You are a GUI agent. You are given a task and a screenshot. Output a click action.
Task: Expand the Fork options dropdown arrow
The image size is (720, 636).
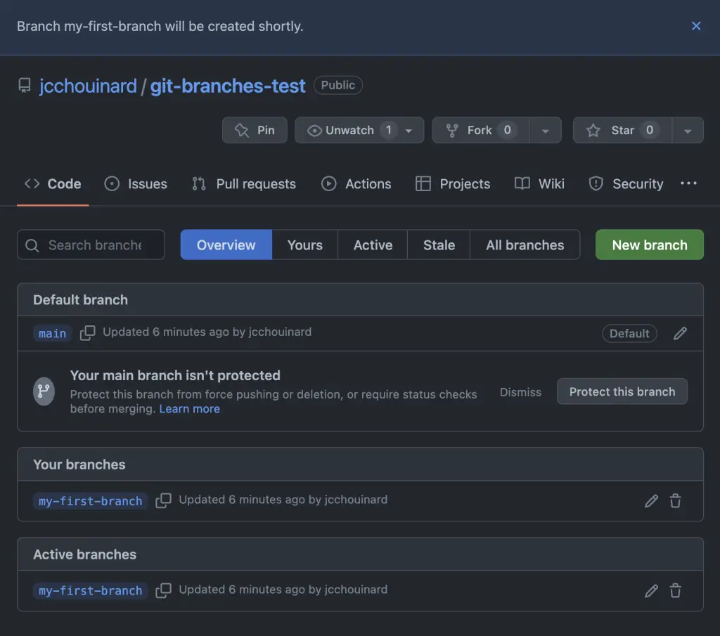(546, 131)
